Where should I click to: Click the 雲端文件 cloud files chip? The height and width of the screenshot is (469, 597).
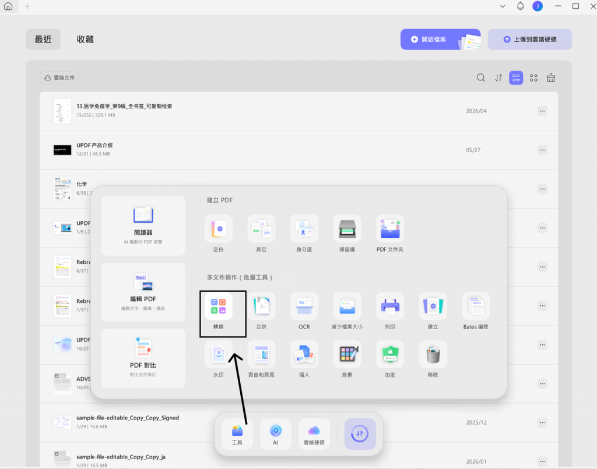point(59,77)
